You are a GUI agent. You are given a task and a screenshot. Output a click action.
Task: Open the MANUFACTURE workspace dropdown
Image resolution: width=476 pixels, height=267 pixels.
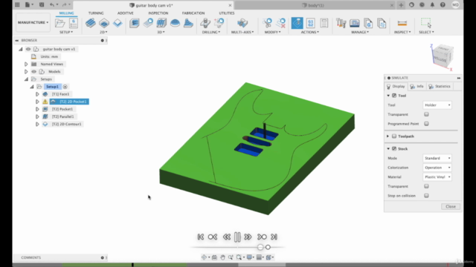coord(33,22)
